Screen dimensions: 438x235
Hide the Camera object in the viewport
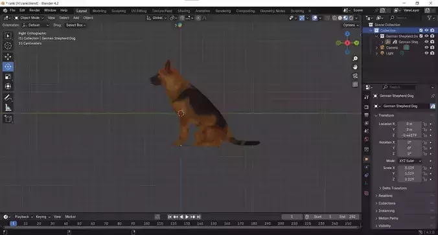[426, 47]
